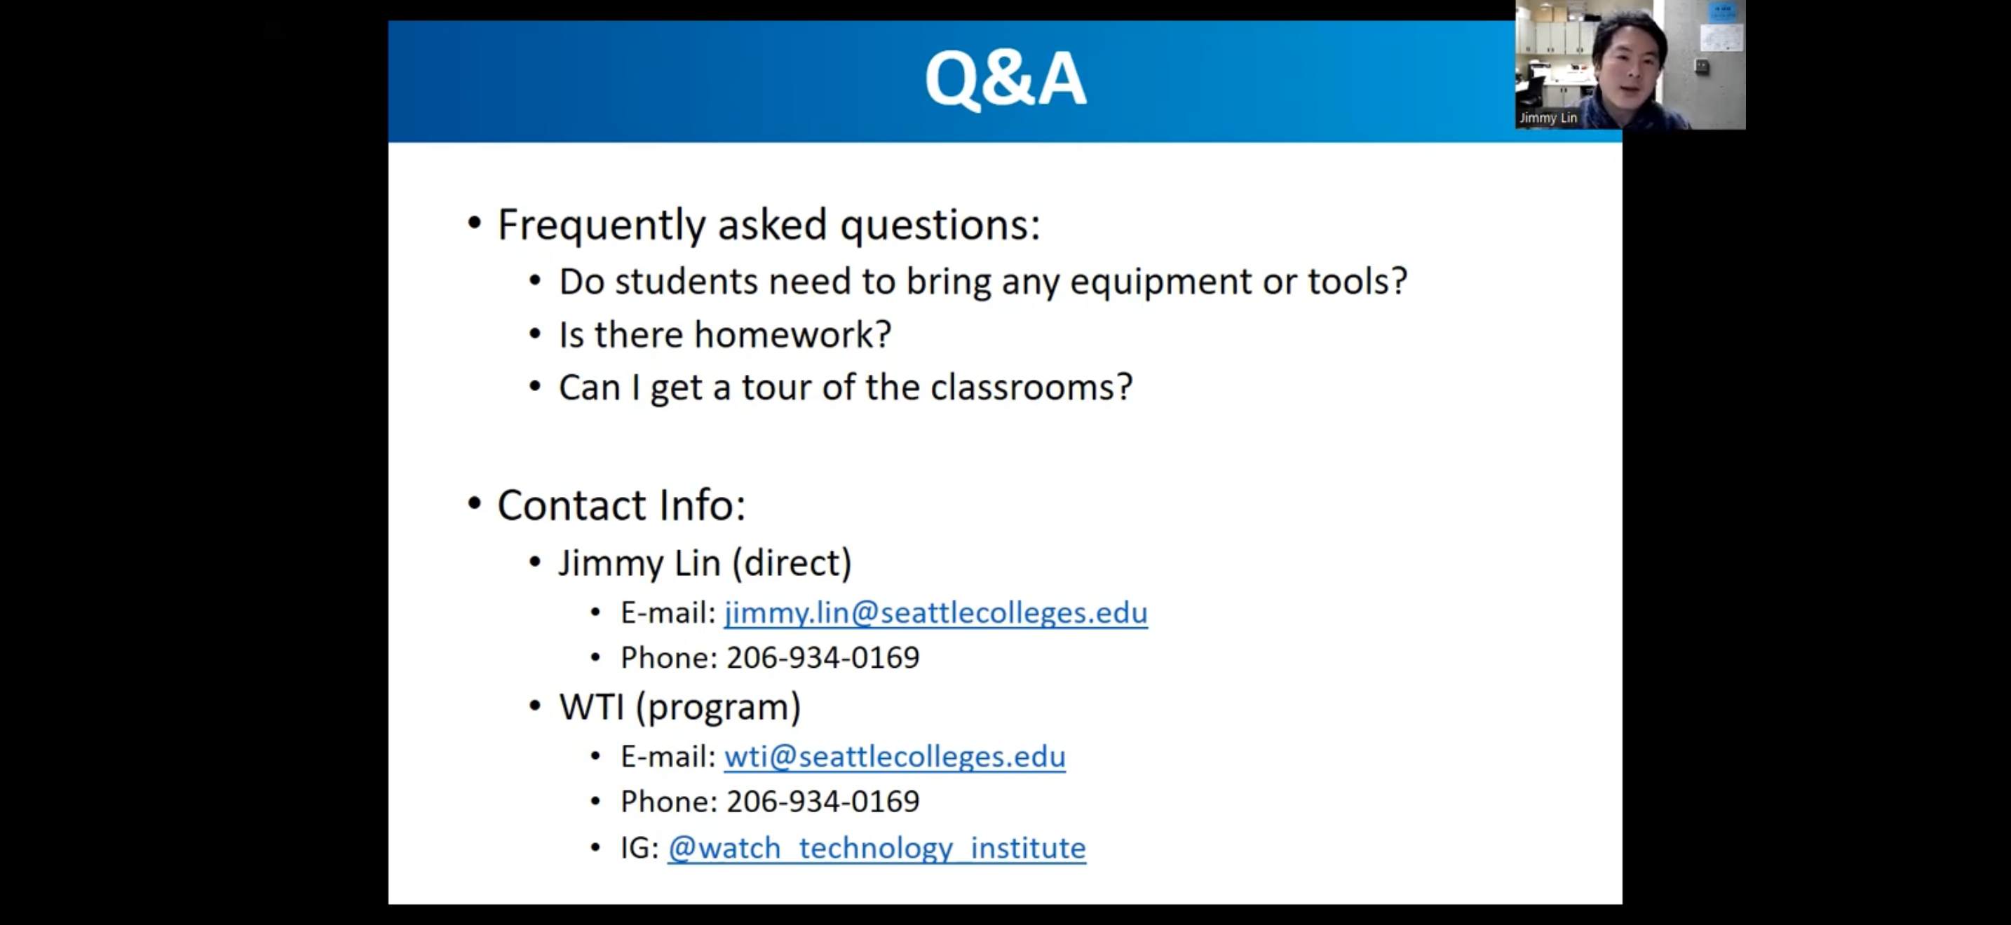Click the 'IG:' label text
The height and width of the screenshot is (925, 2011).
639,848
